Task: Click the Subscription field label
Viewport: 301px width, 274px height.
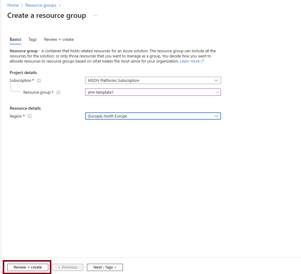Action: [x=20, y=81]
